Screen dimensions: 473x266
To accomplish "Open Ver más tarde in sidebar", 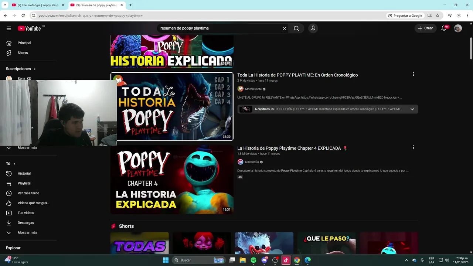I will tap(28, 193).
